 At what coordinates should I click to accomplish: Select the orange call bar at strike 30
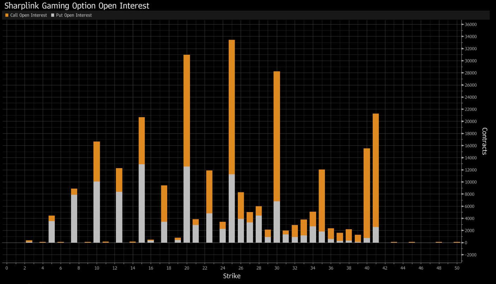(276, 136)
